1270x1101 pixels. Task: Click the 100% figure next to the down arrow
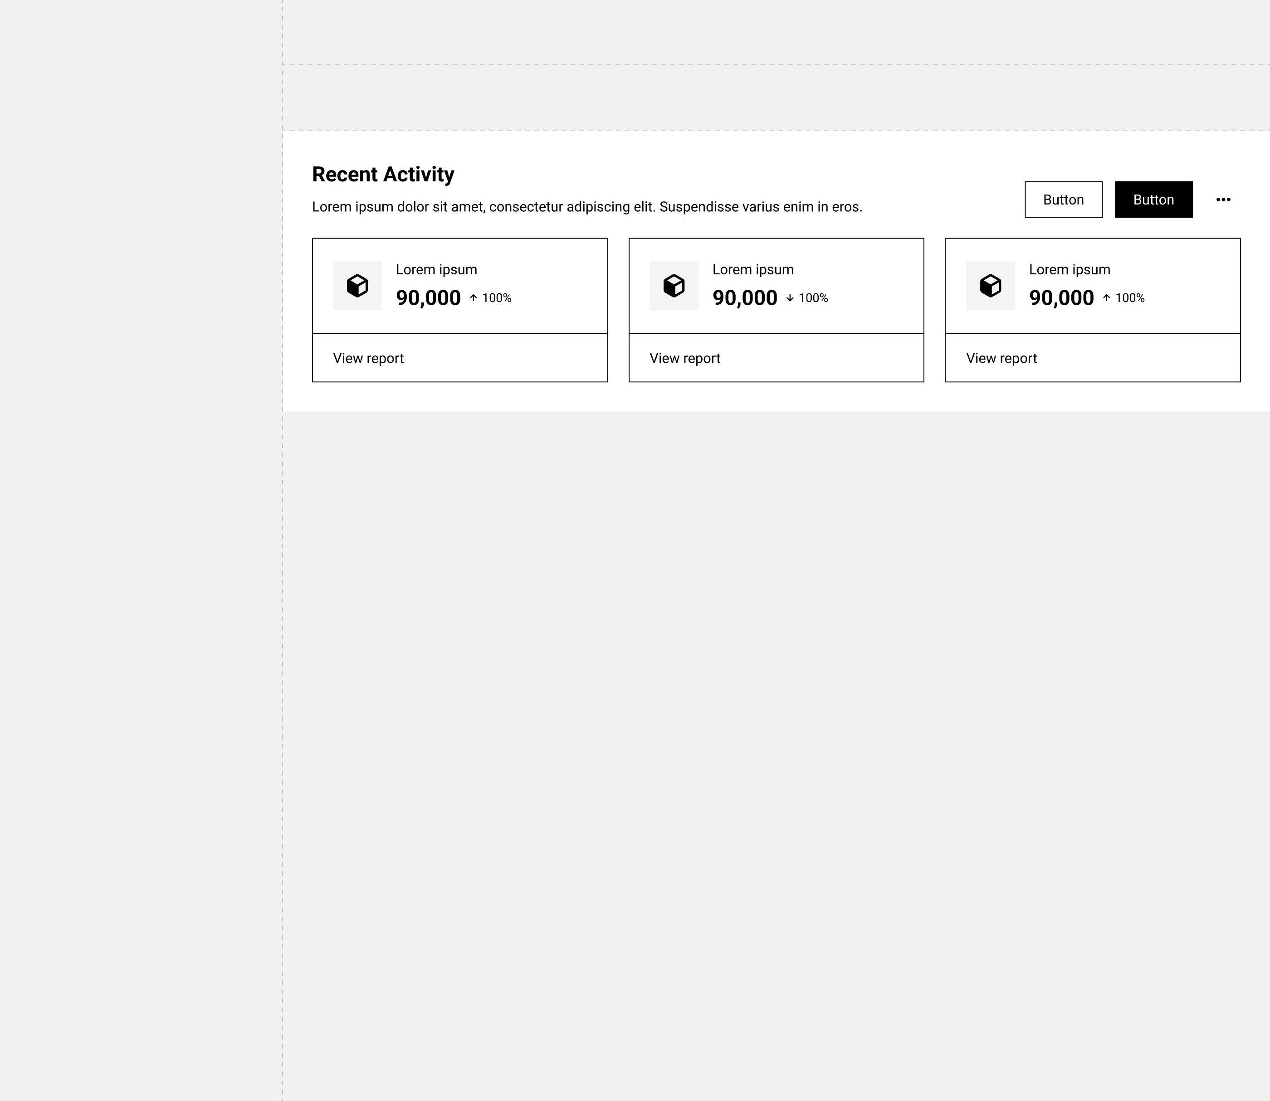coord(813,298)
